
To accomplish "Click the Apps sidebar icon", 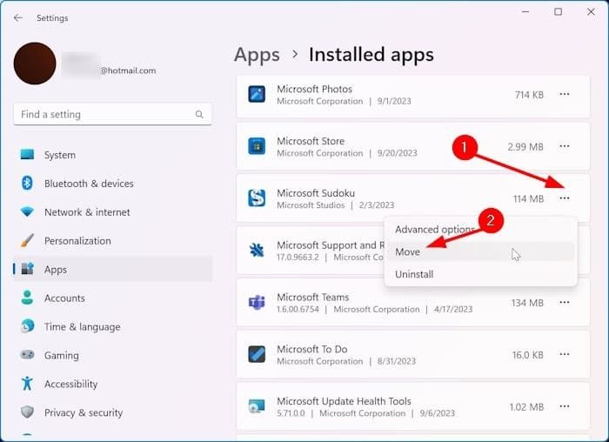I will 27,268.
